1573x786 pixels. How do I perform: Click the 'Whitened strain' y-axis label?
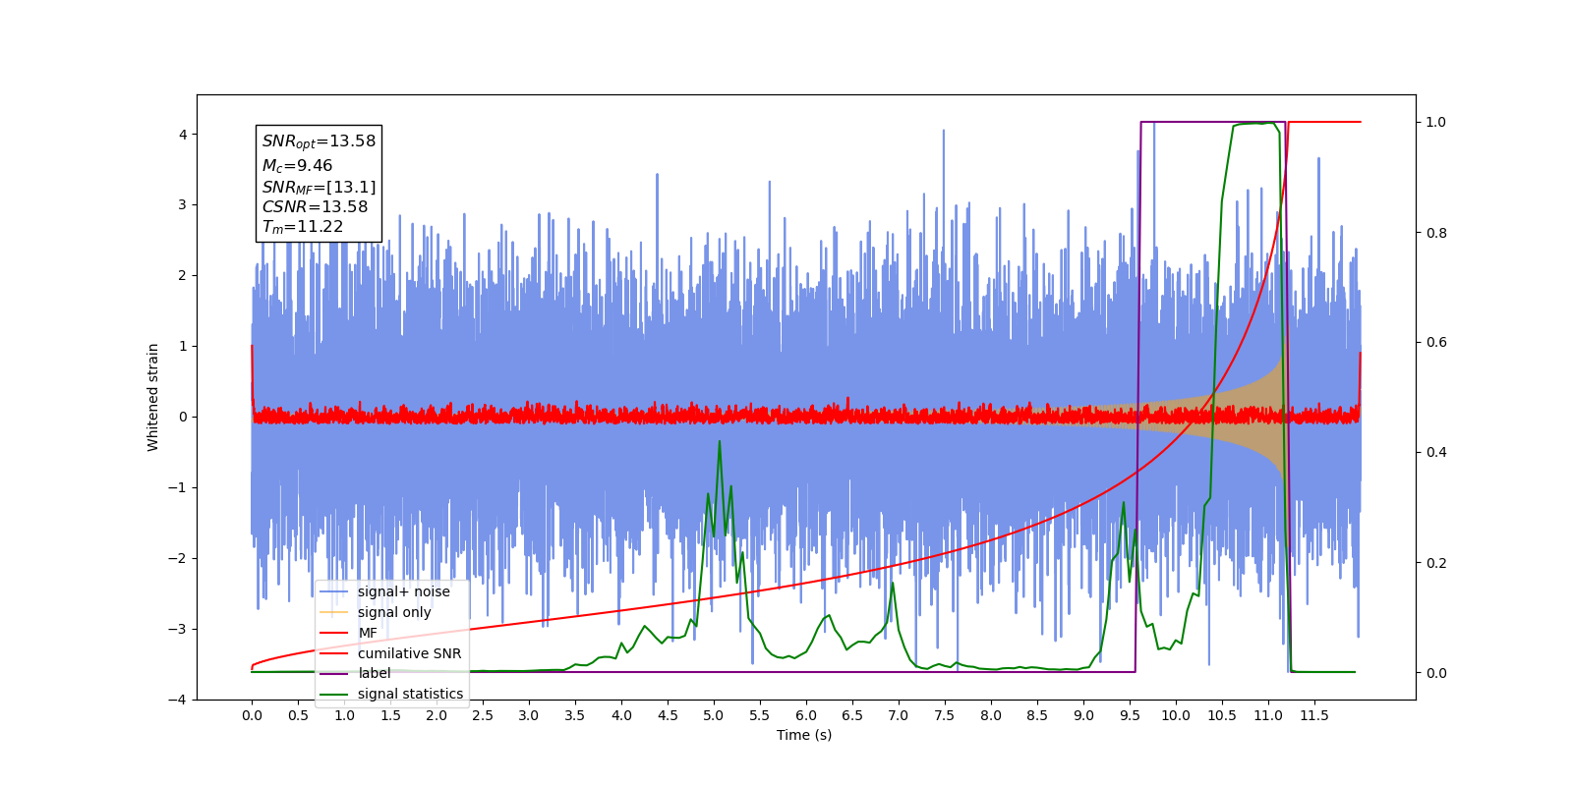(x=153, y=397)
